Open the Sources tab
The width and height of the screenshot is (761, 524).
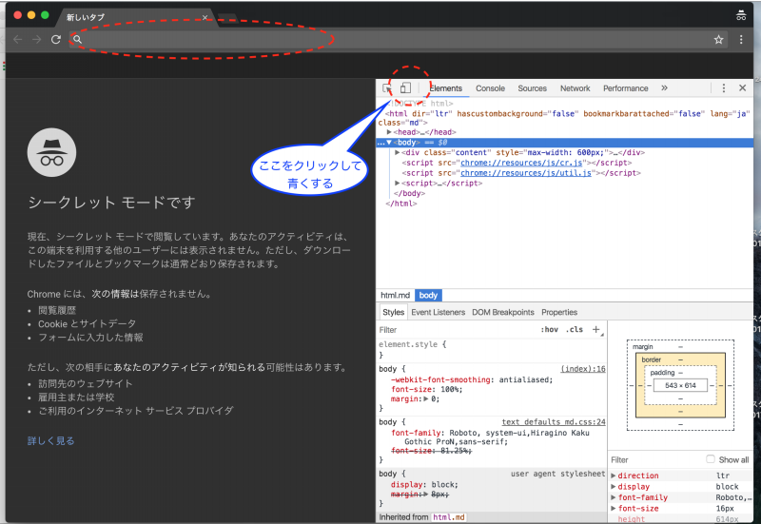click(x=532, y=88)
